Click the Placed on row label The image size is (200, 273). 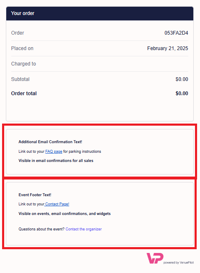(x=22, y=48)
